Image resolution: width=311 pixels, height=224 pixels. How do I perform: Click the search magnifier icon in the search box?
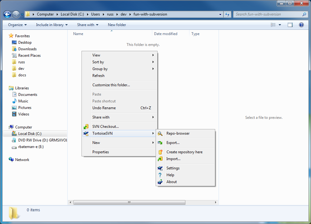pos(304,14)
